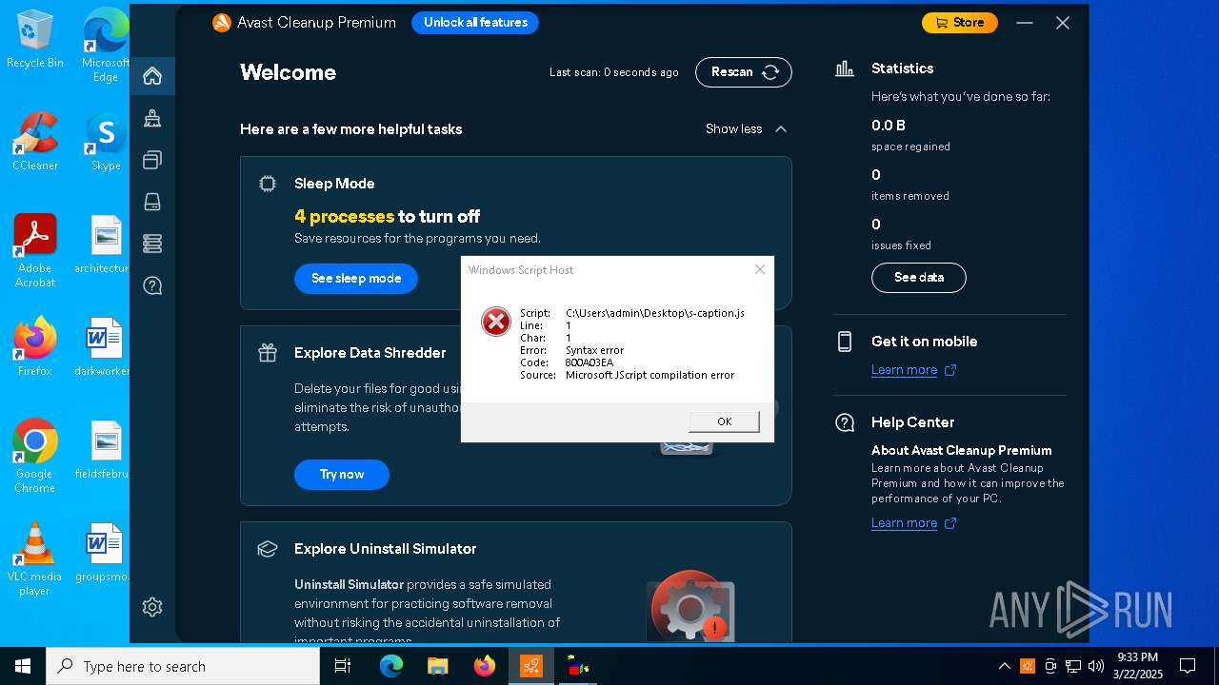Image resolution: width=1219 pixels, height=685 pixels.
Task: Click the colorful app icon in taskbar
Action: (577, 666)
